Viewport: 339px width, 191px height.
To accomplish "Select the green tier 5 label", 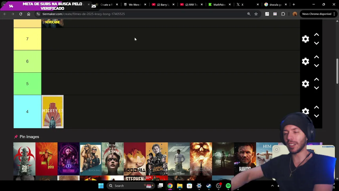I will point(27,84).
